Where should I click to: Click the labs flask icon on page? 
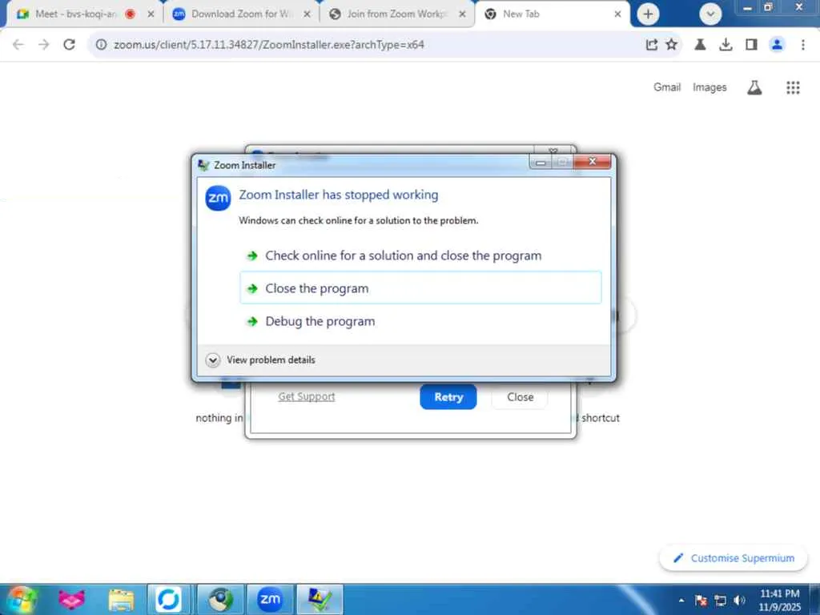754,87
